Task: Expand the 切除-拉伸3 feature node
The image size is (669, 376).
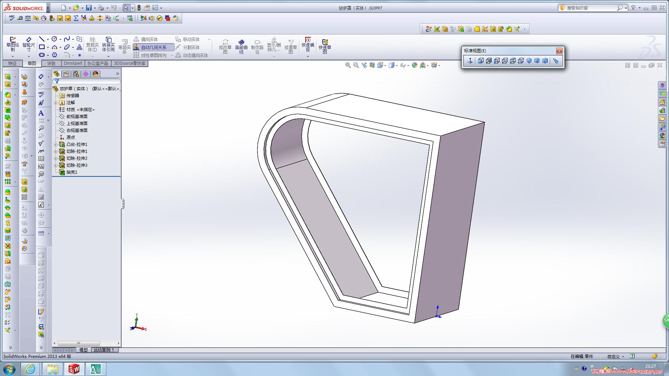Action: [55, 165]
